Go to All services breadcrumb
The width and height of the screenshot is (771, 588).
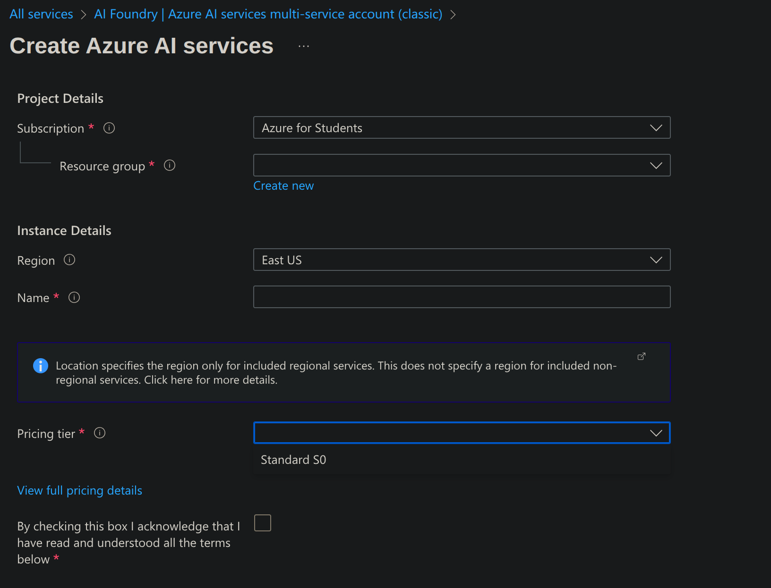click(x=42, y=14)
